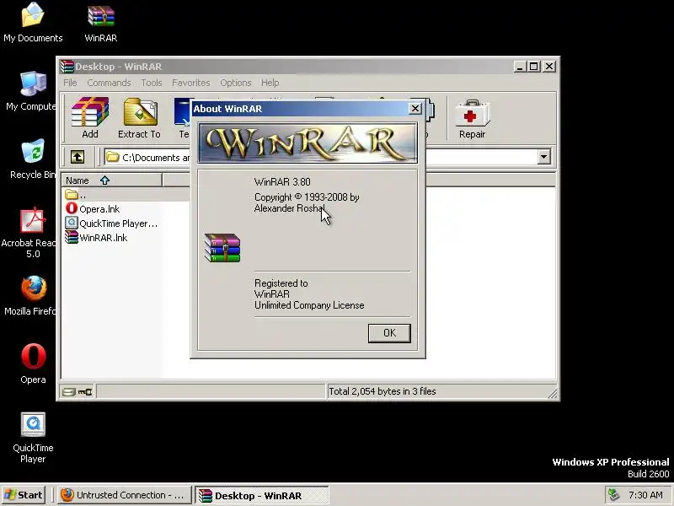The width and height of the screenshot is (674, 506).
Task: Close the Desktop - WinRAR window
Action: (549, 67)
